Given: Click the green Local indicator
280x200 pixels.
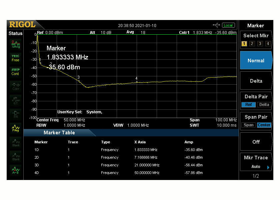Looking at the screenshot, I should coord(228,25).
